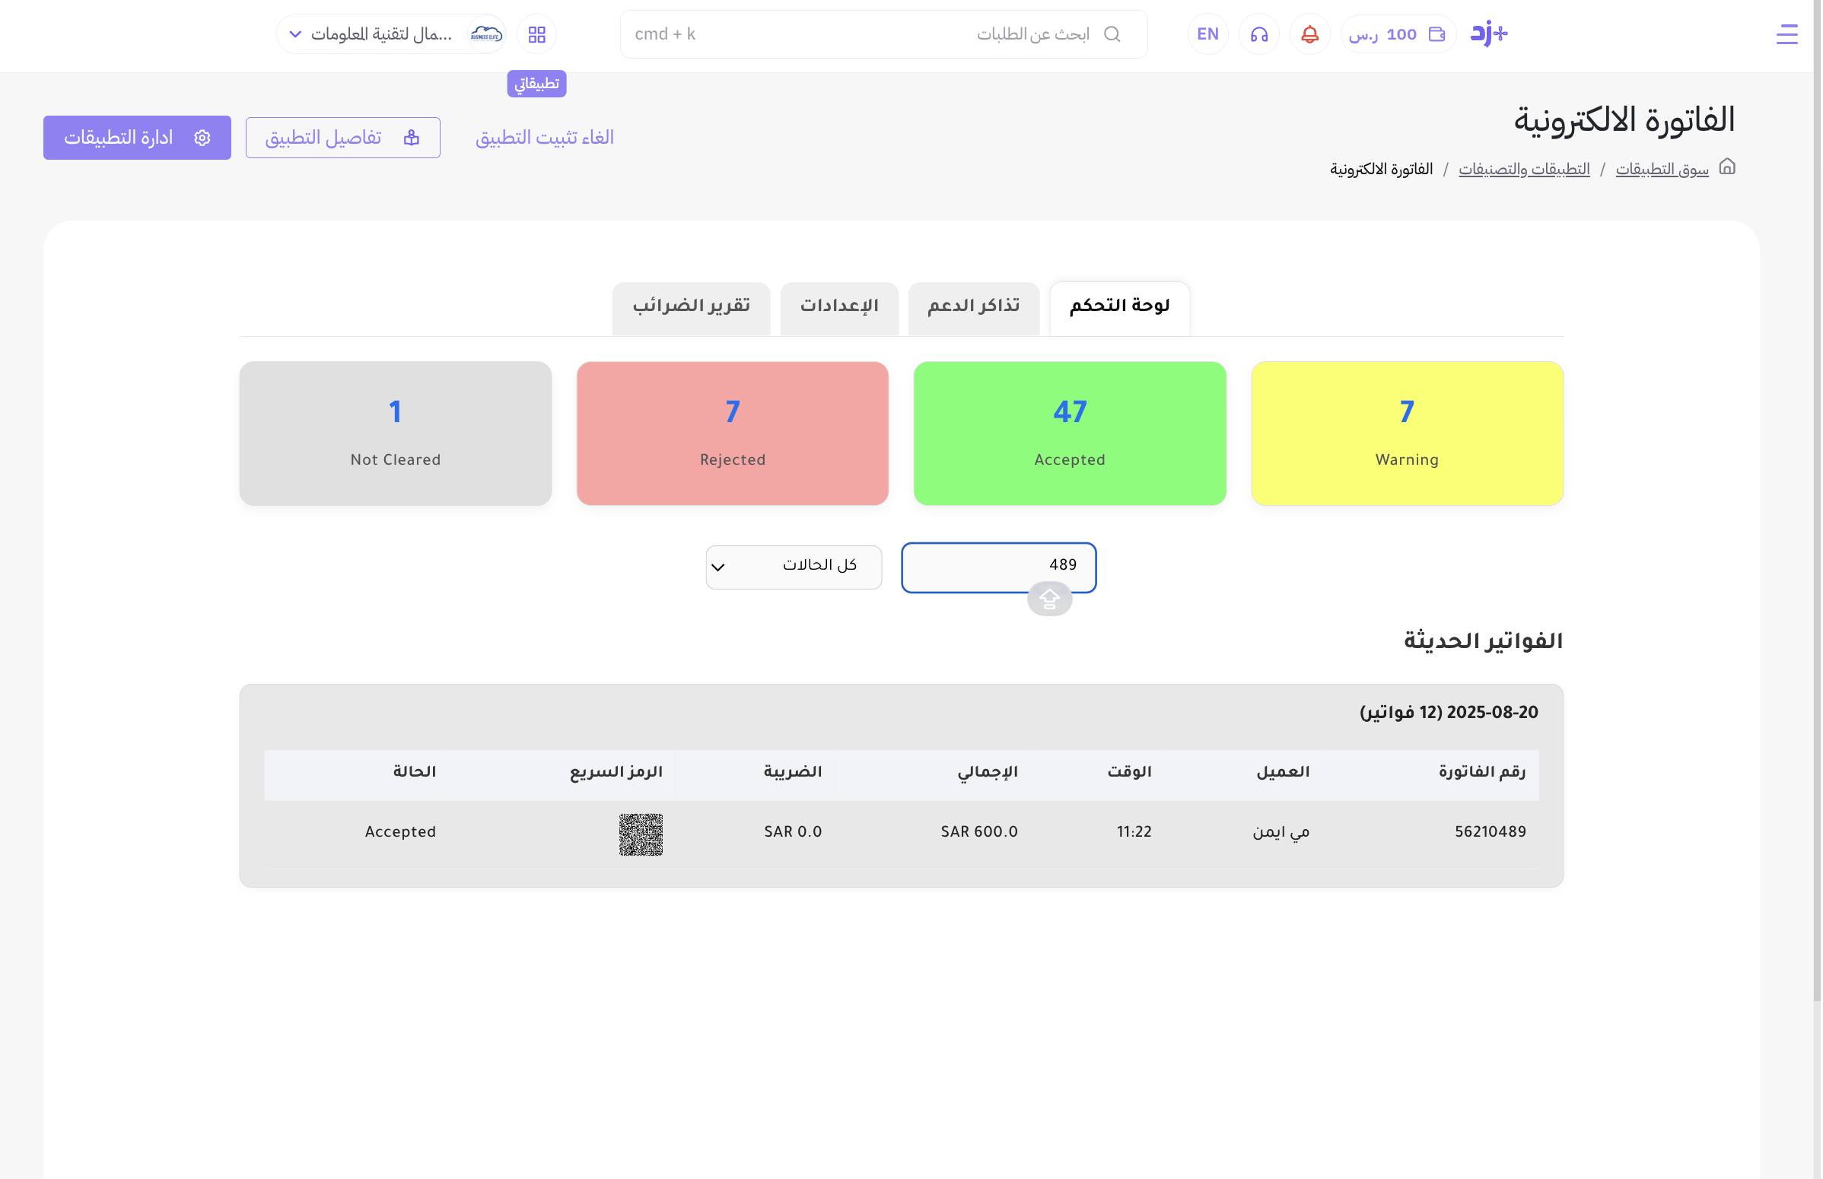Click the Zid logo icon
Screen dimensions: 1823x1179
coord(1487,33)
